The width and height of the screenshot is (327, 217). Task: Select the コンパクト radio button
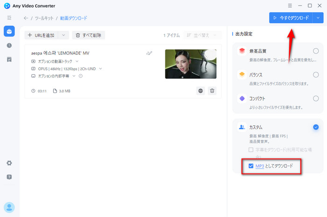(316, 98)
